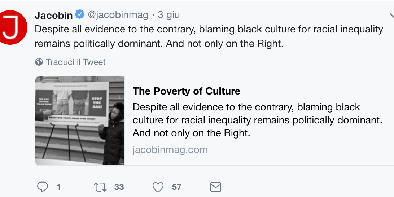The height and width of the screenshot is (197, 394).
Task: Click the like count 57
Action: 177,187
